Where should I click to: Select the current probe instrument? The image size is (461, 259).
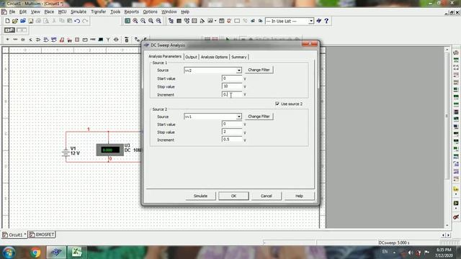(456, 217)
